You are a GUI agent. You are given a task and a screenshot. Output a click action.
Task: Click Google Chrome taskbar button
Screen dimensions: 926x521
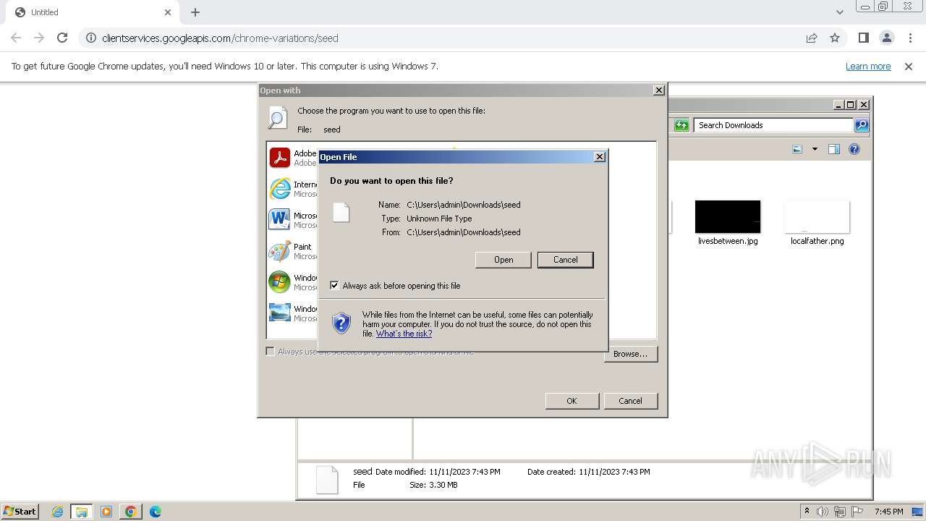pyautogui.click(x=131, y=512)
